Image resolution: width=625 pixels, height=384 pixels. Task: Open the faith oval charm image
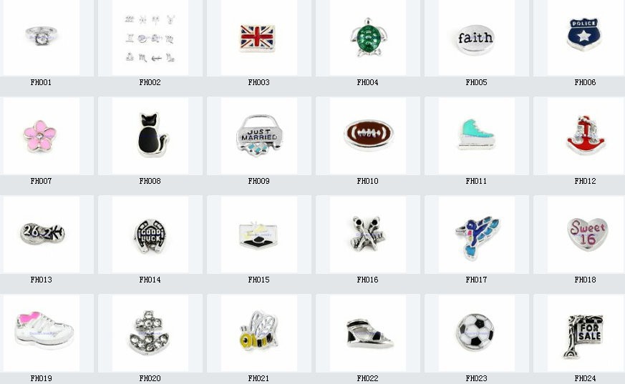point(475,39)
